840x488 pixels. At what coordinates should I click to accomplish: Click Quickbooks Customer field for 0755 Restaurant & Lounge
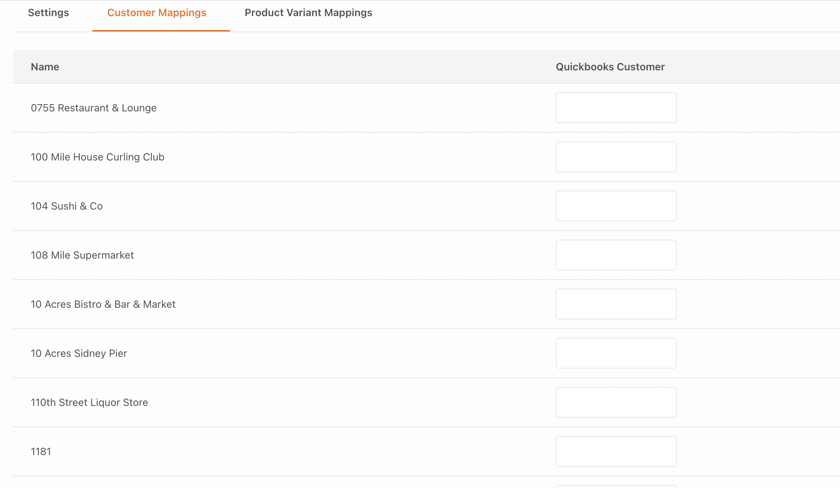click(x=616, y=108)
